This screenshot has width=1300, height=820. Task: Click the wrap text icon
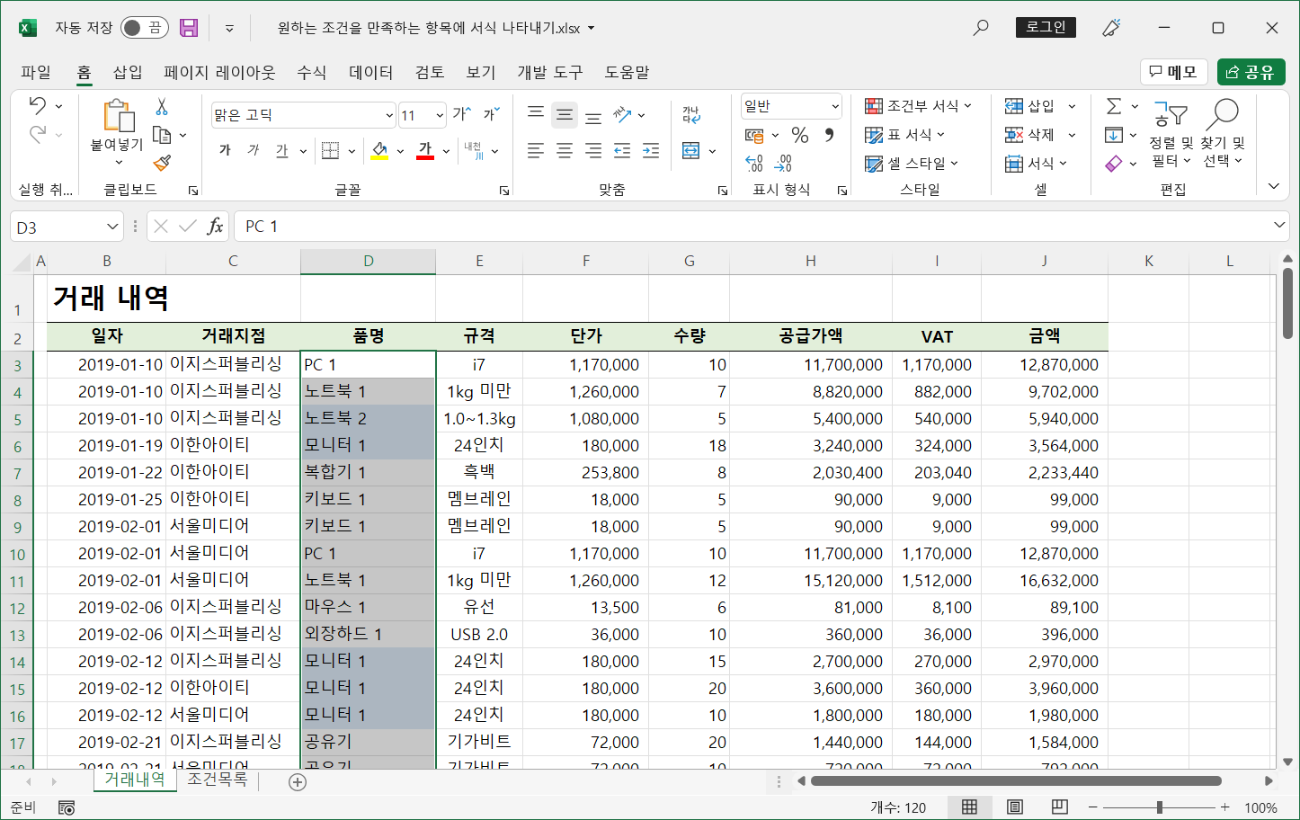click(691, 114)
